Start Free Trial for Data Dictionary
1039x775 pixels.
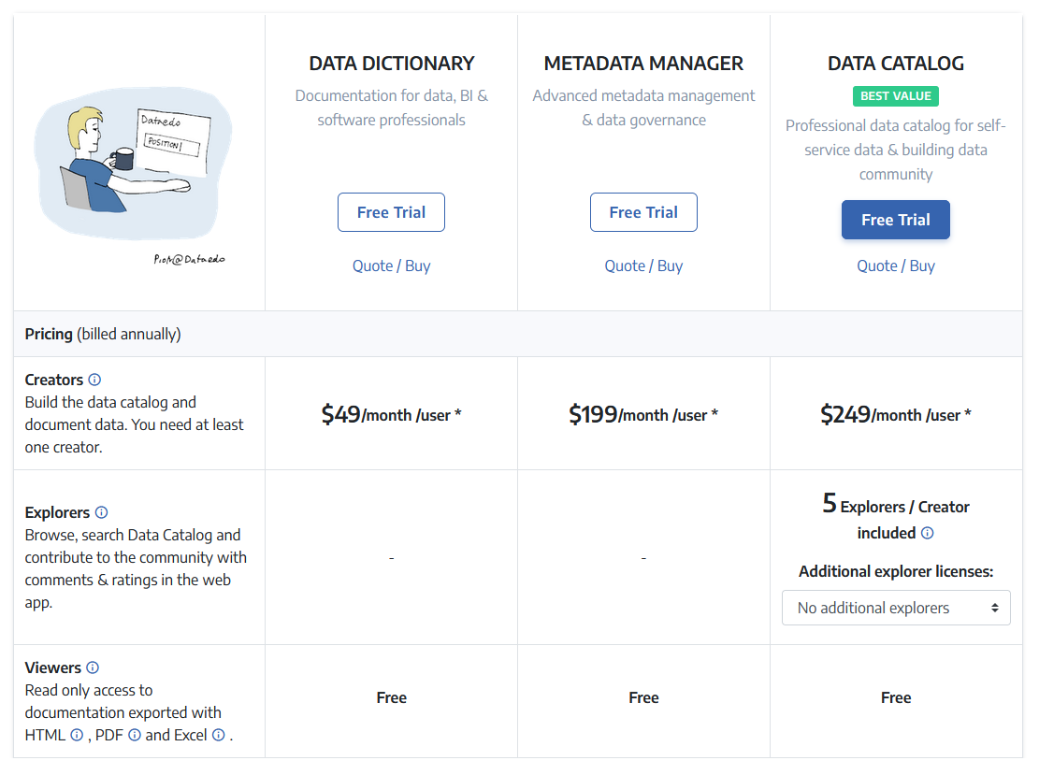point(391,212)
